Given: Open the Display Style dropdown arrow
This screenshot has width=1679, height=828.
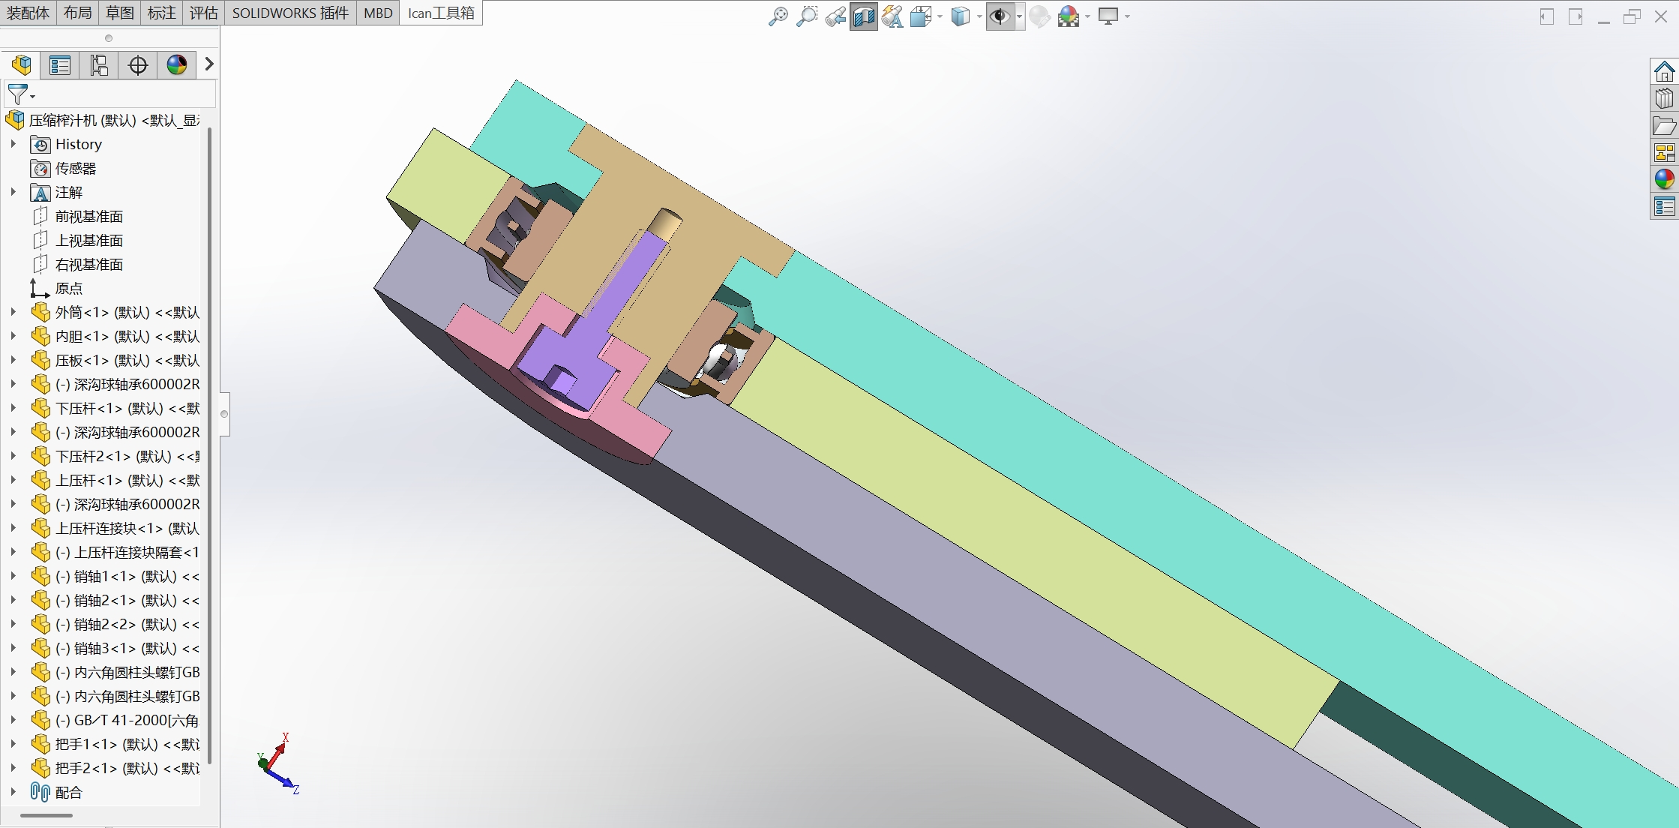Looking at the screenshot, I should pos(979,16).
